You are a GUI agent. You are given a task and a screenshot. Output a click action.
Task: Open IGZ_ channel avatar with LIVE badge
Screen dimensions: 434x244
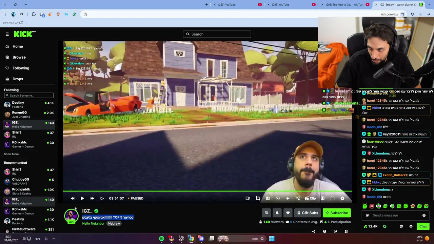pyautogui.click(x=71, y=216)
